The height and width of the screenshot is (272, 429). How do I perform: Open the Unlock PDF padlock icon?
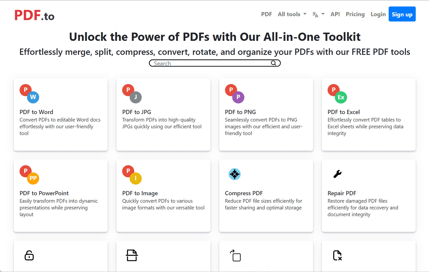pos(29,255)
